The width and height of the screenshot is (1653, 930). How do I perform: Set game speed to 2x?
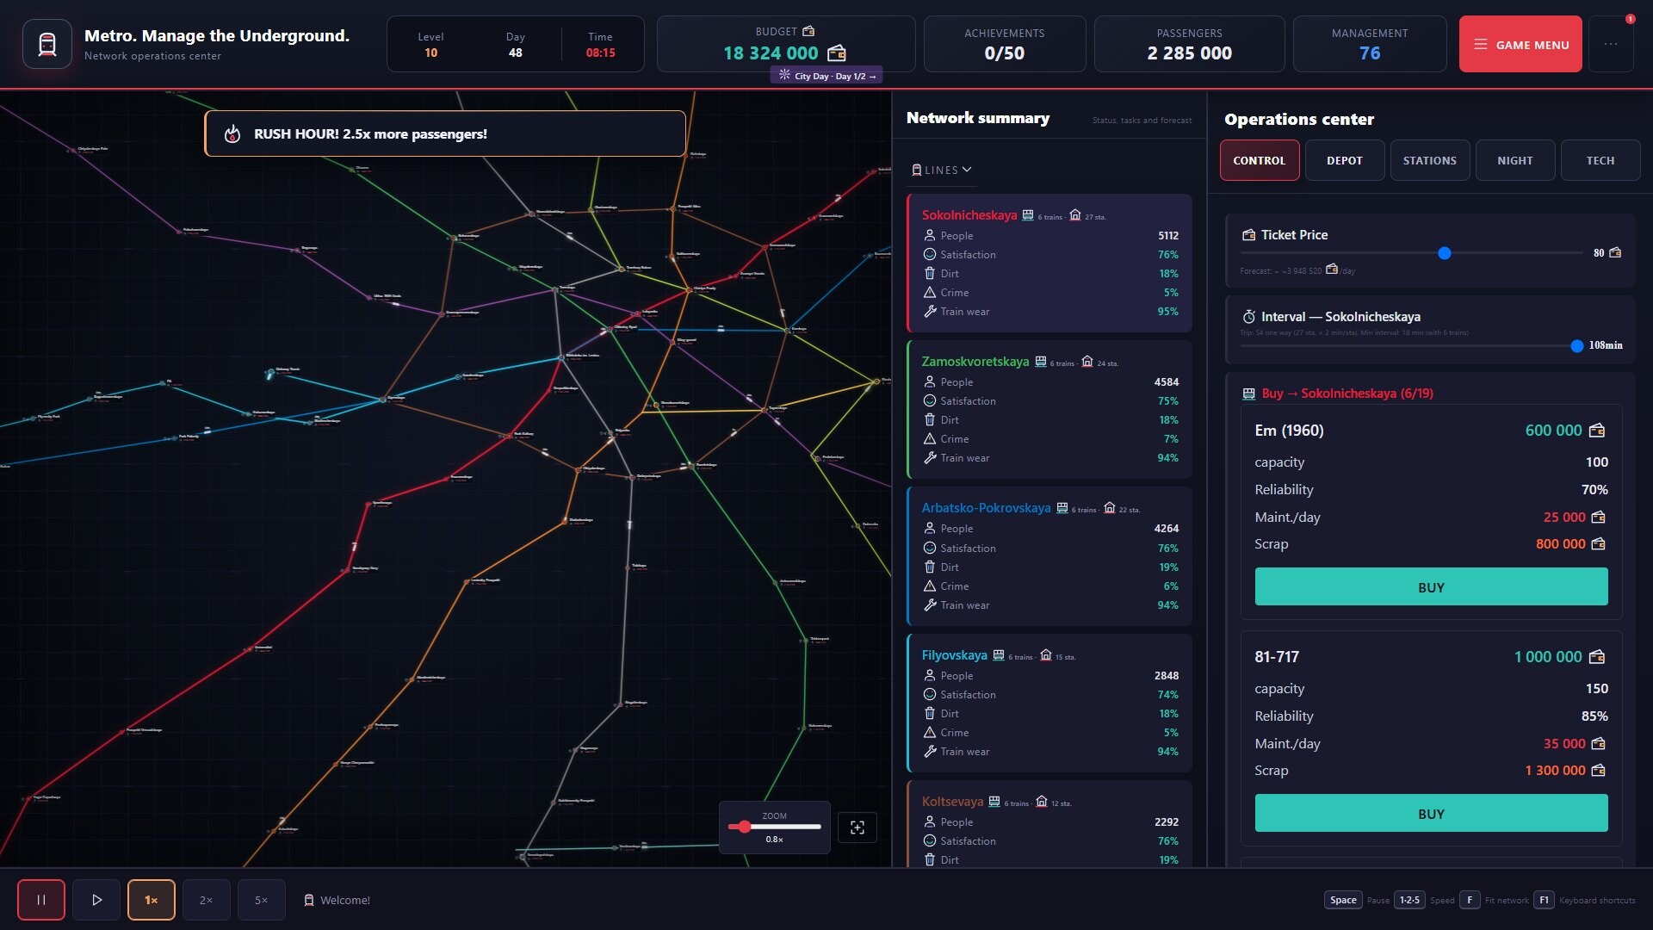pyautogui.click(x=207, y=900)
